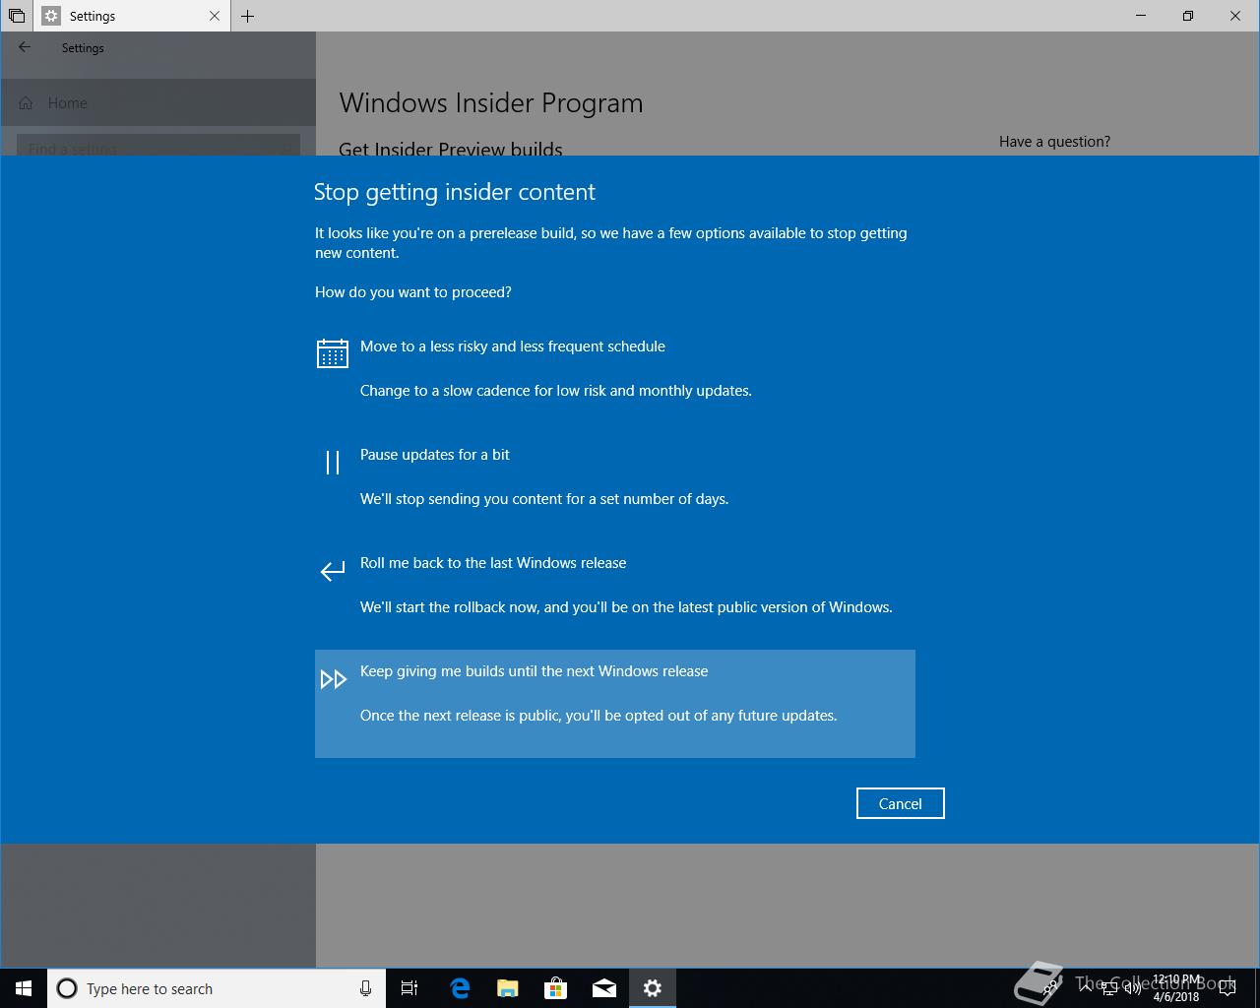The image size is (1260, 1008).
Task: Click the Settings gear taskbar icon
Action: tap(653, 988)
